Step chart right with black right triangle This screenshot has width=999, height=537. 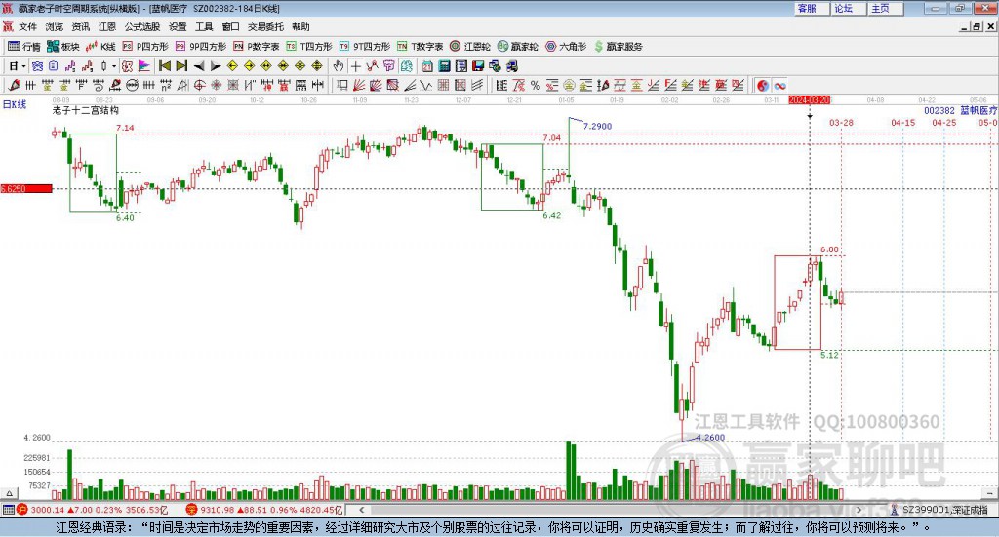tap(216, 66)
